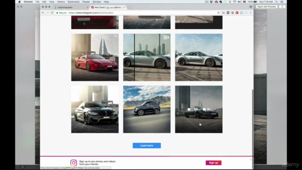
Task: Click the Load more button
Action: click(x=147, y=145)
